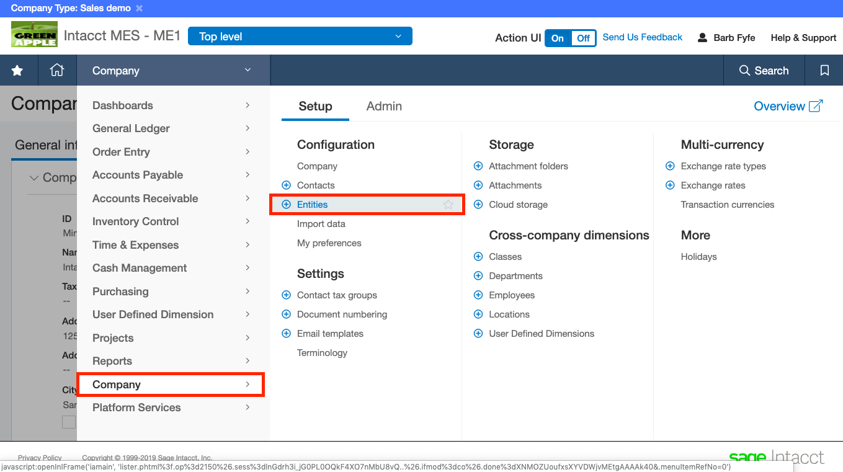Click plus icon next to Attachment folders
843x472 pixels.
tap(478, 166)
